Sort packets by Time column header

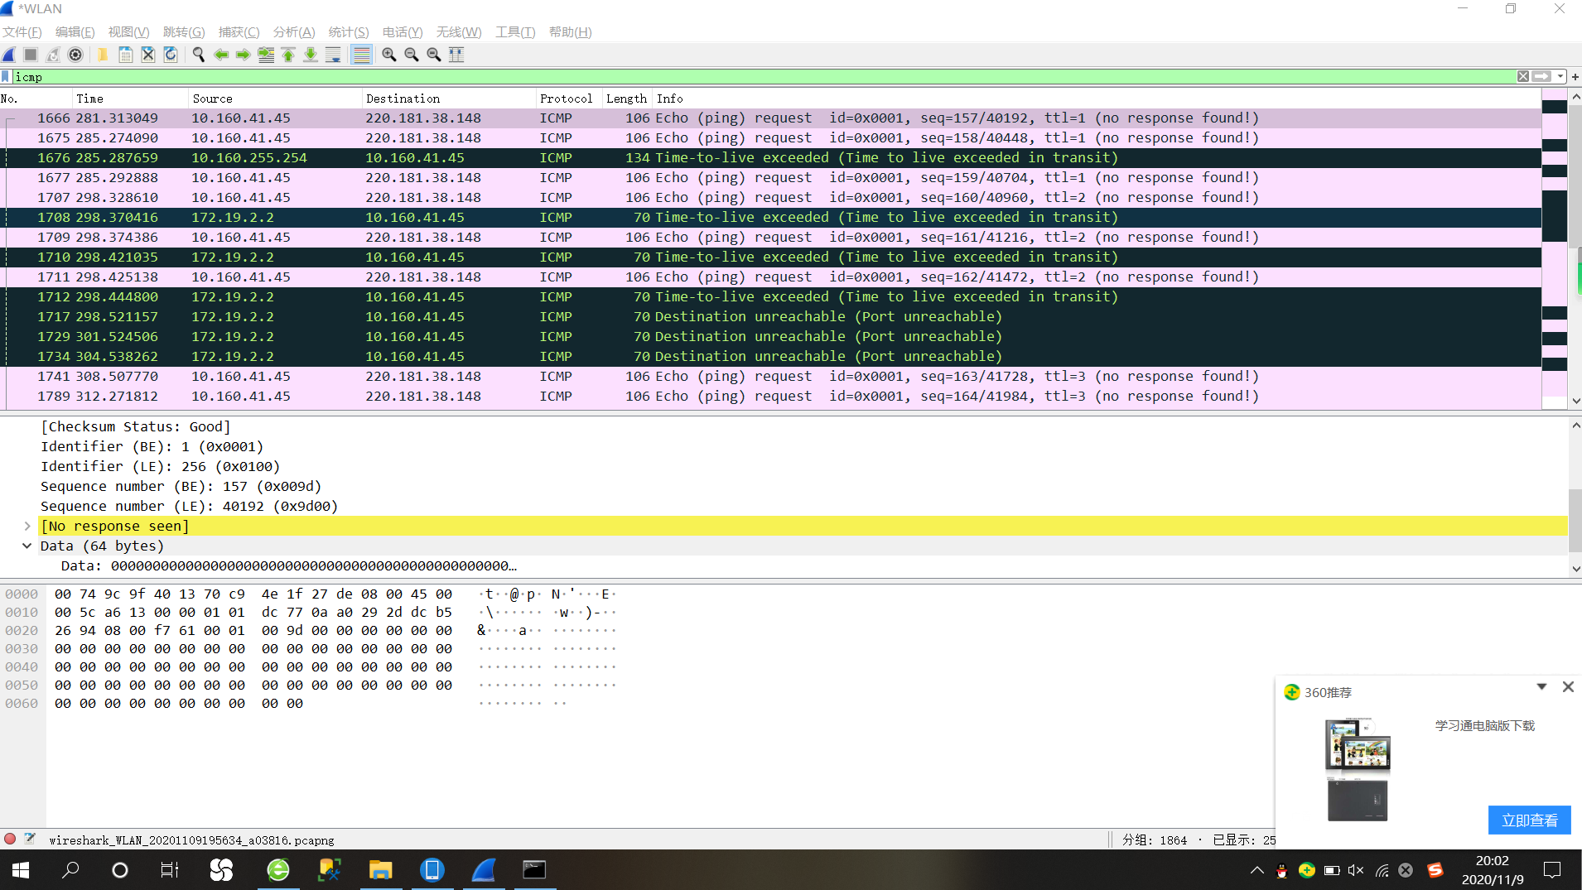coord(130,99)
